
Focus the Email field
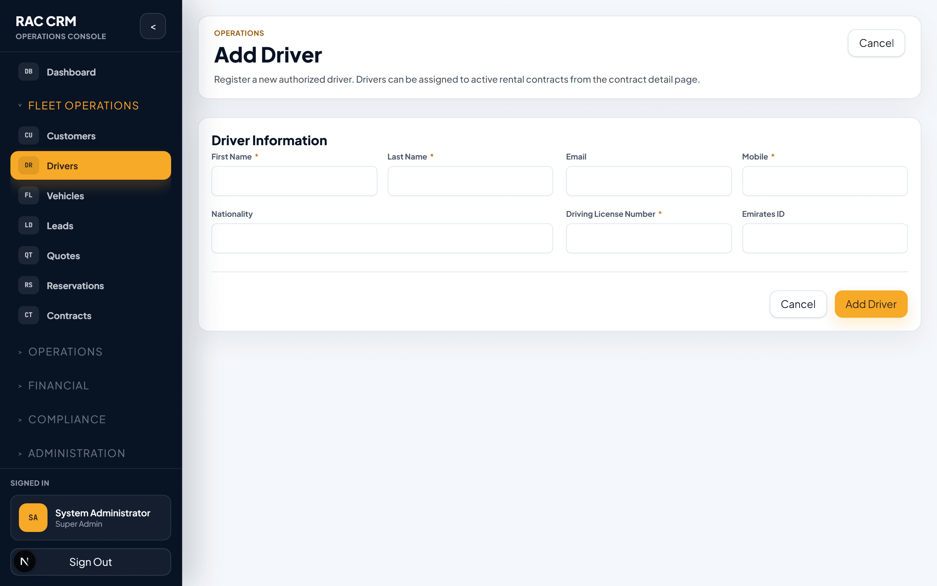(648, 181)
